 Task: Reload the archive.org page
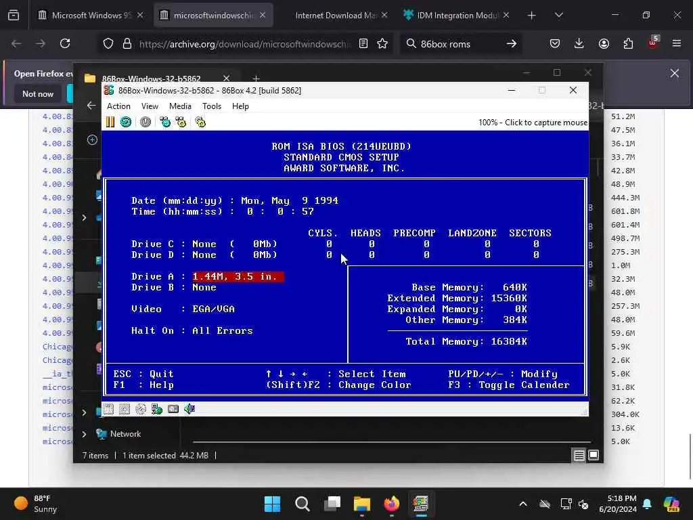[65, 44]
